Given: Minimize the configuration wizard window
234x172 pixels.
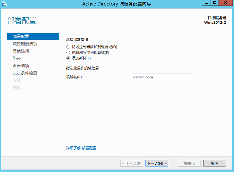Looking at the screenshot, I should click(206, 3).
